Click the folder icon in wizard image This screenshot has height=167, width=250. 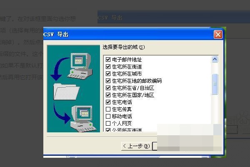pos(66,92)
